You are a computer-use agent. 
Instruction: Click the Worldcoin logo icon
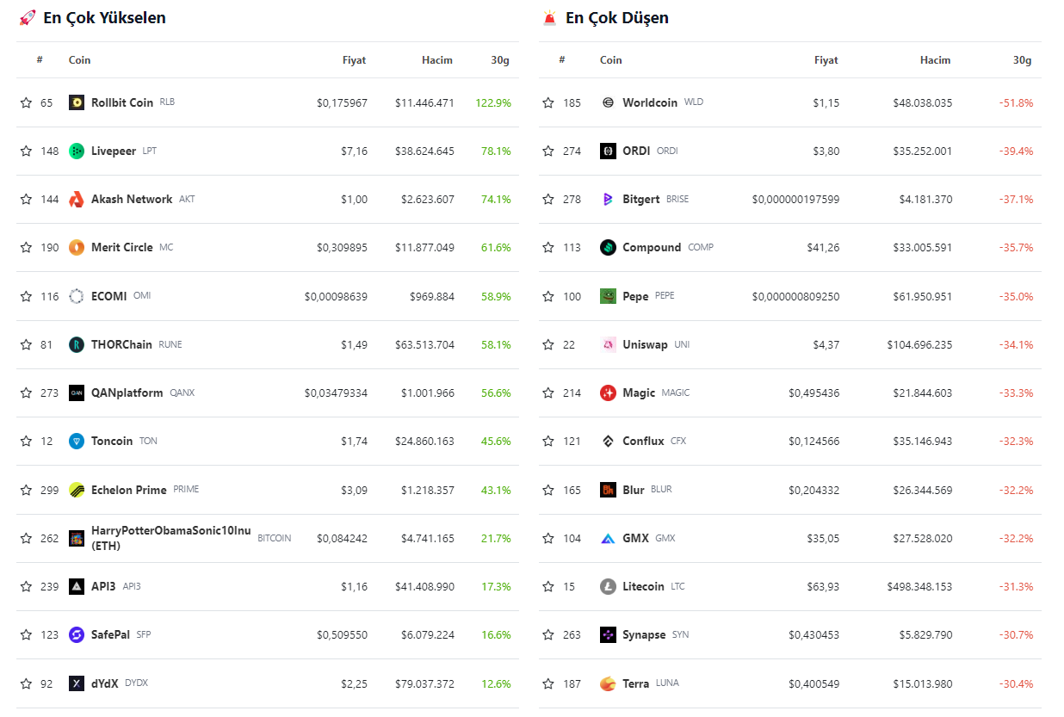click(x=608, y=102)
